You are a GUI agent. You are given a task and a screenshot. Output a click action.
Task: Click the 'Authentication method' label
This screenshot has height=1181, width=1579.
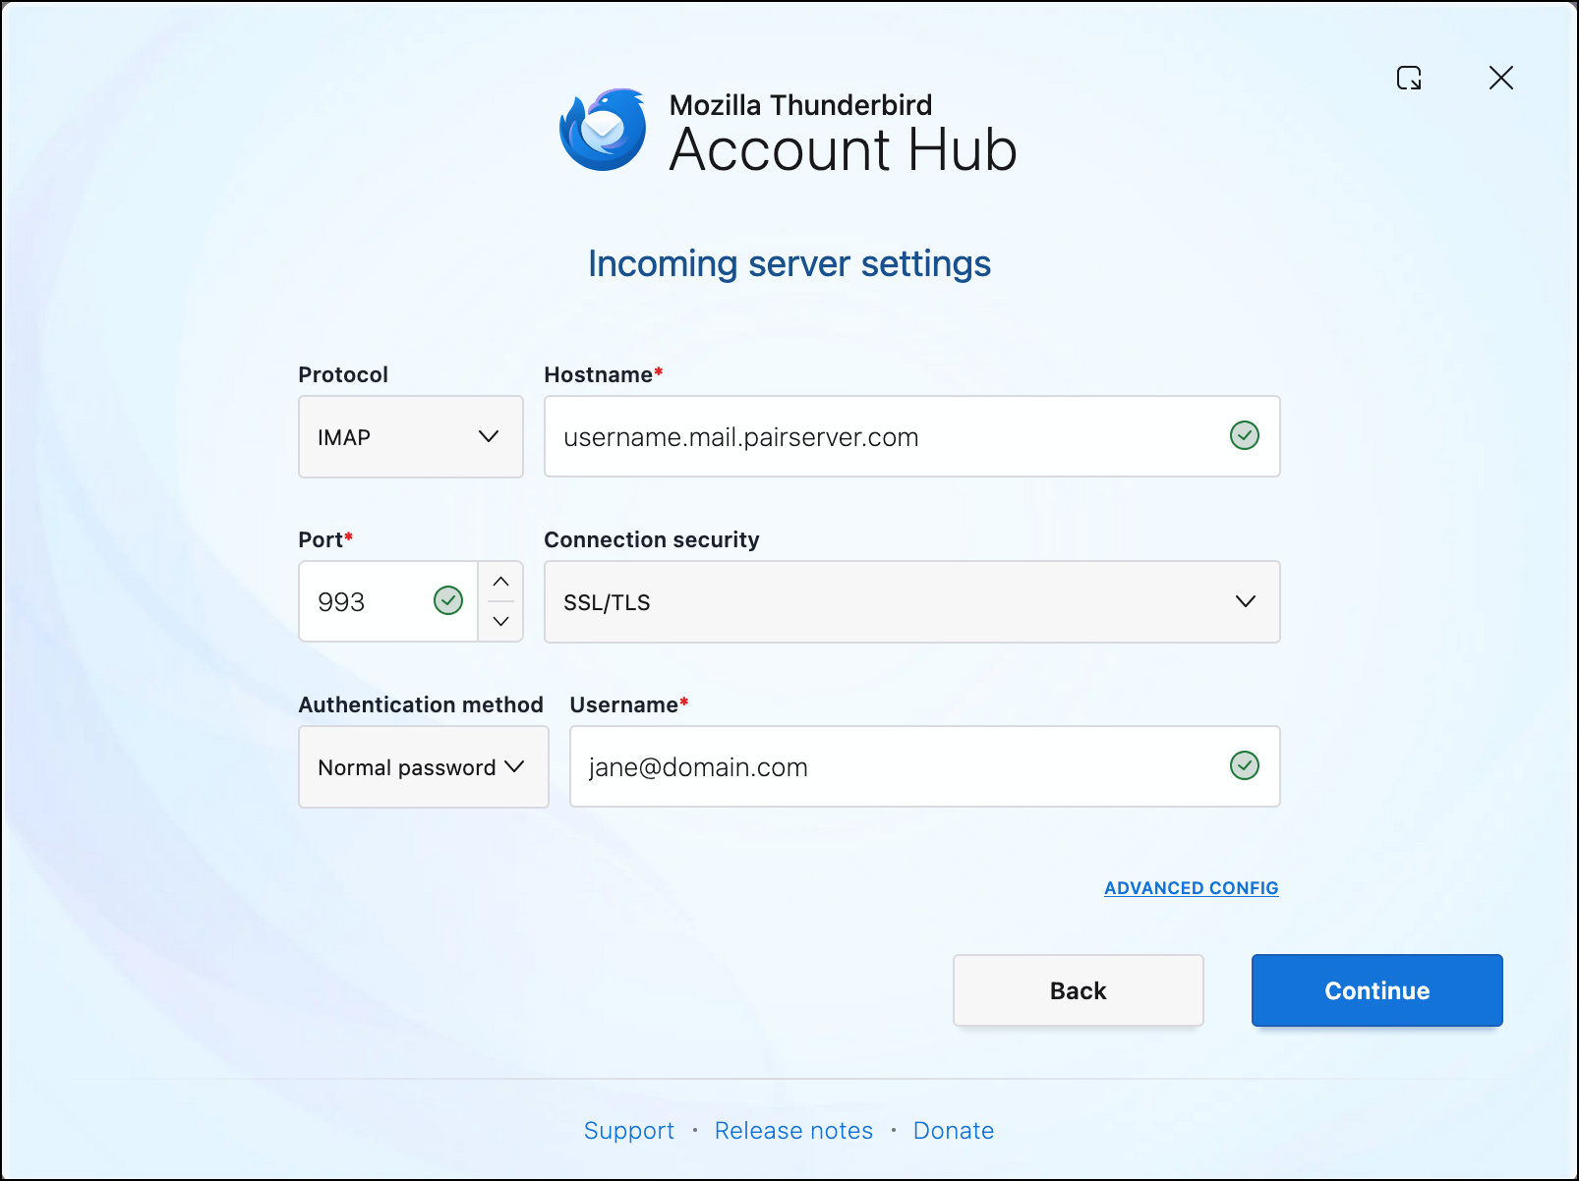421,704
